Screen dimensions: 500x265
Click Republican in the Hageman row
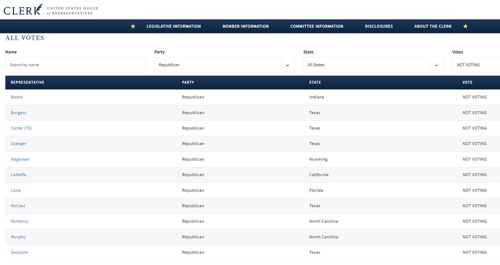coord(193,159)
